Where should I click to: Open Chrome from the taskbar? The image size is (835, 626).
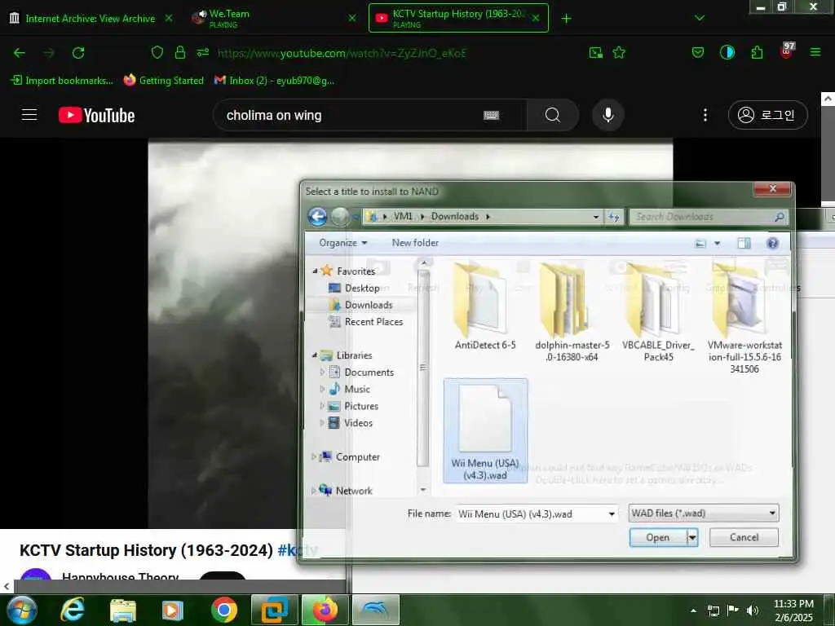[224, 610]
